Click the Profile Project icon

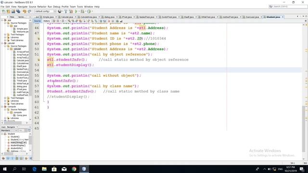pos(89,12)
